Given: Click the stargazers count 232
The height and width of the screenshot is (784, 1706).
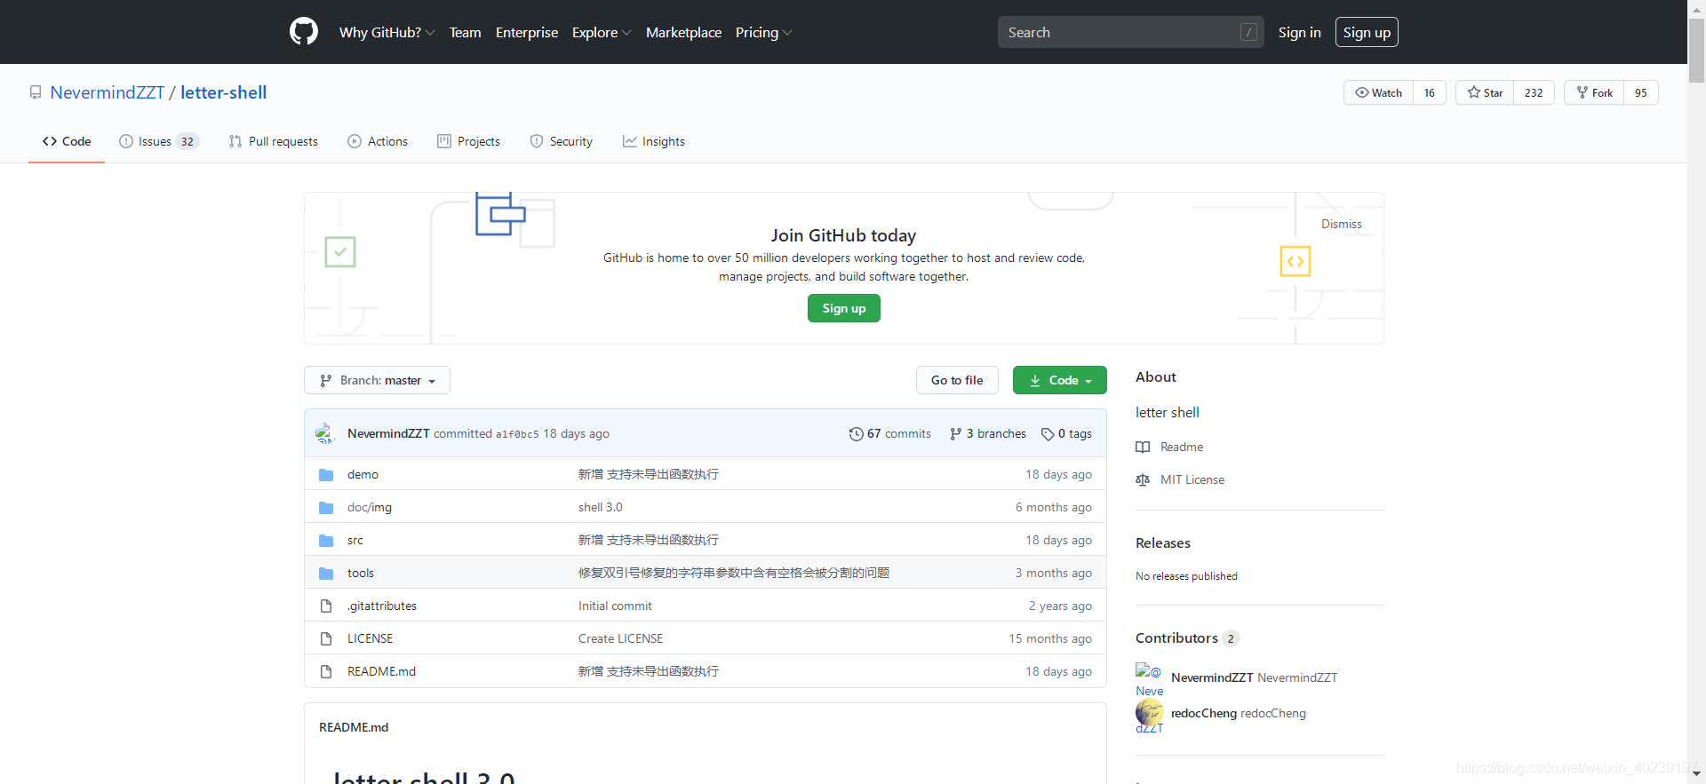Looking at the screenshot, I should [x=1534, y=92].
